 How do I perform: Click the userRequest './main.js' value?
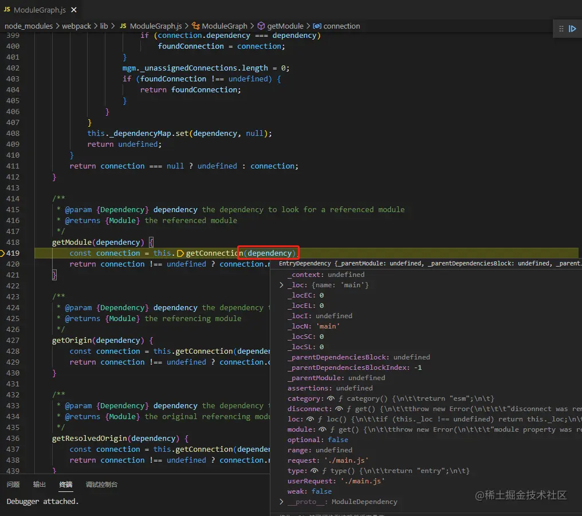tap(362, 481)
